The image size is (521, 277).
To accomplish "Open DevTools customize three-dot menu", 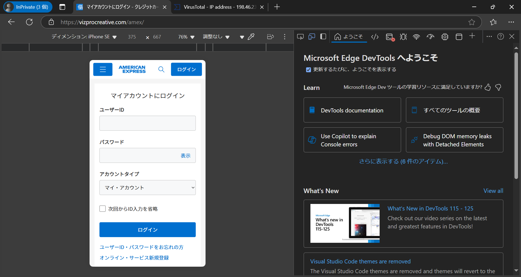I will click(x=489, y=36).
